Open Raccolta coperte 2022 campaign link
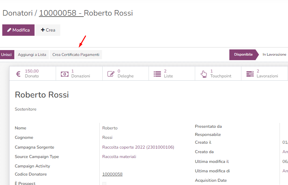Viewport: 288px width, 185px height. [138, 147]
